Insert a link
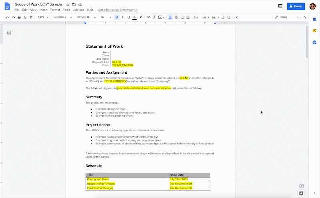 148,17
